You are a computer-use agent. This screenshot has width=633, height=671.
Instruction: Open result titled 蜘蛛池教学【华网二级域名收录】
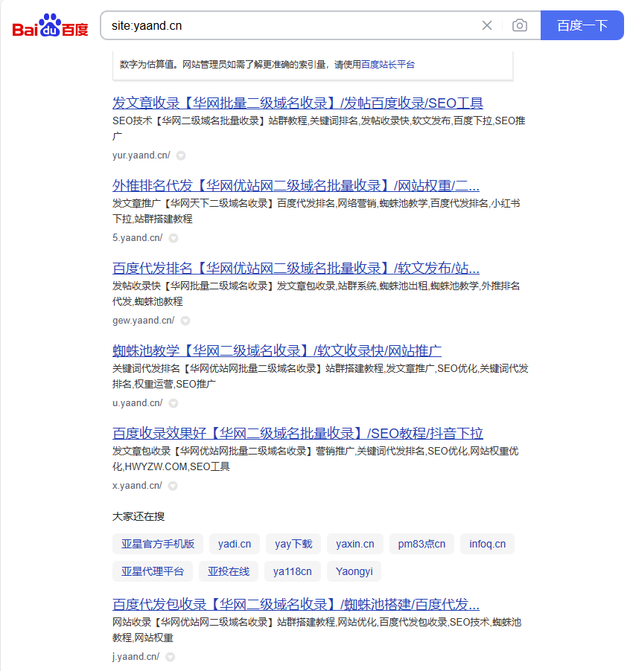pos(277,351)
